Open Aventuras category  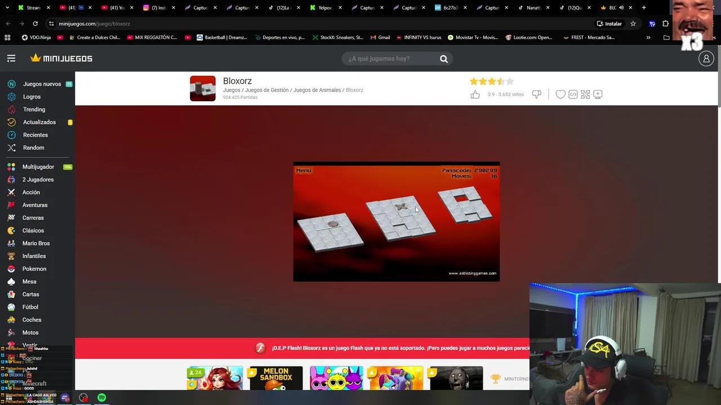tap(35, 205)
